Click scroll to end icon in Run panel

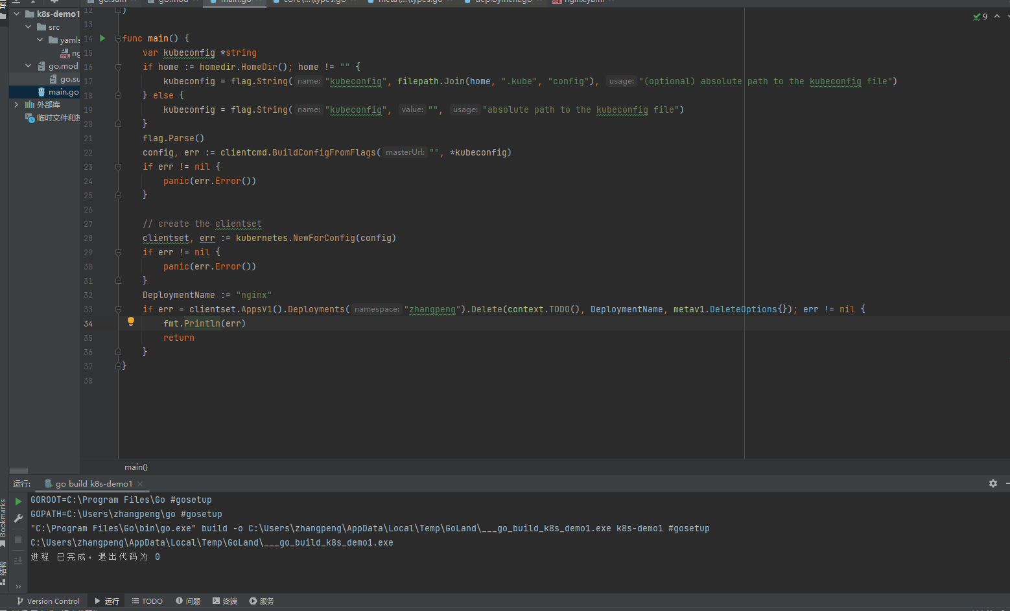coord(18,560)
